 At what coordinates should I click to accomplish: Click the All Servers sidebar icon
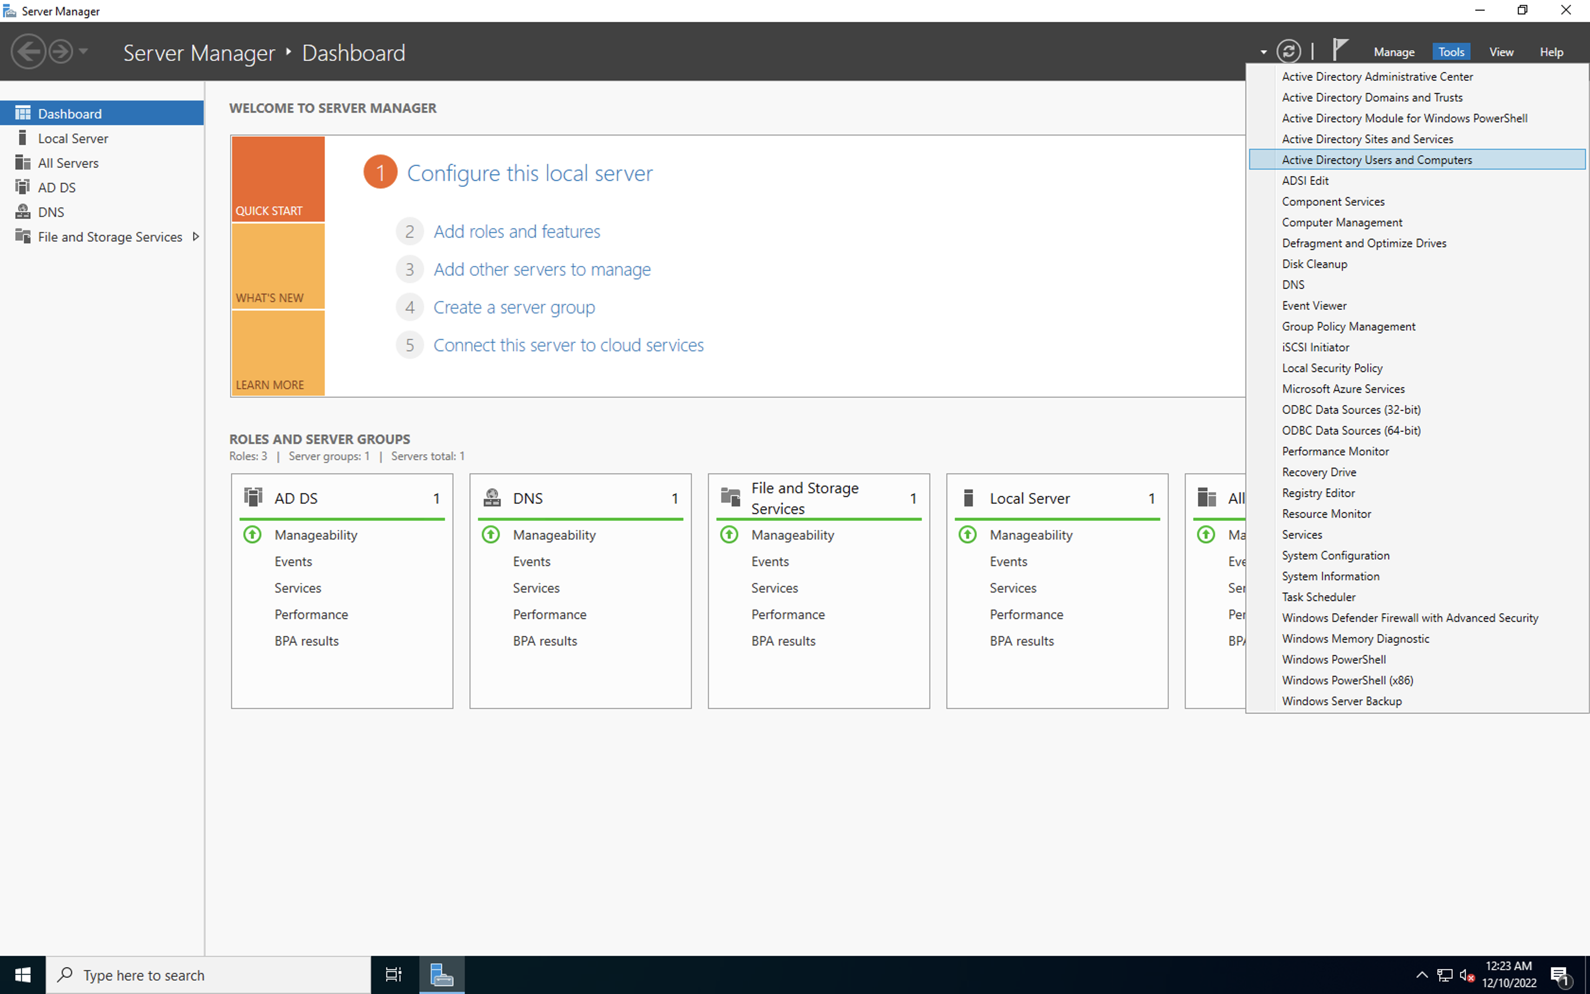[23, 162]
